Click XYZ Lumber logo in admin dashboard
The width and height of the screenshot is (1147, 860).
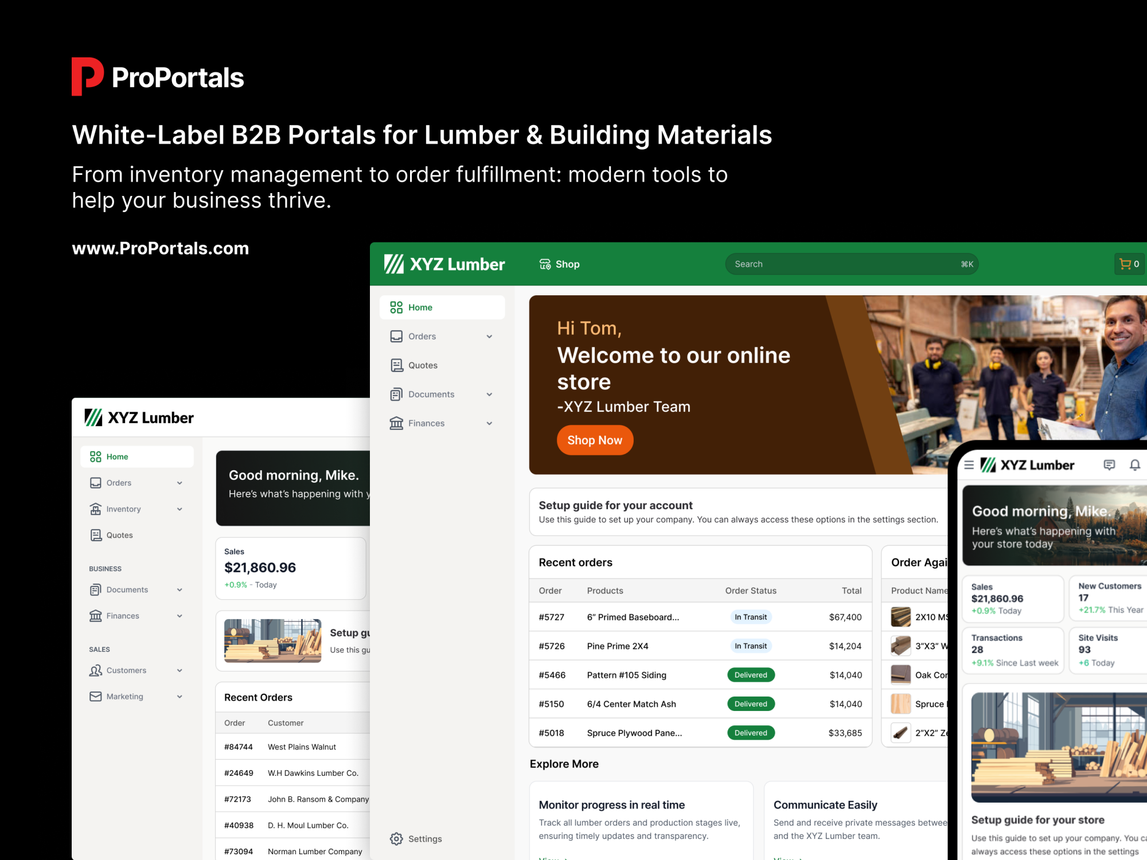point(139,417)
